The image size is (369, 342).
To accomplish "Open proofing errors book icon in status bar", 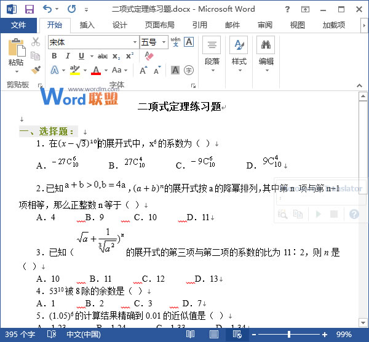I will 52,334.
